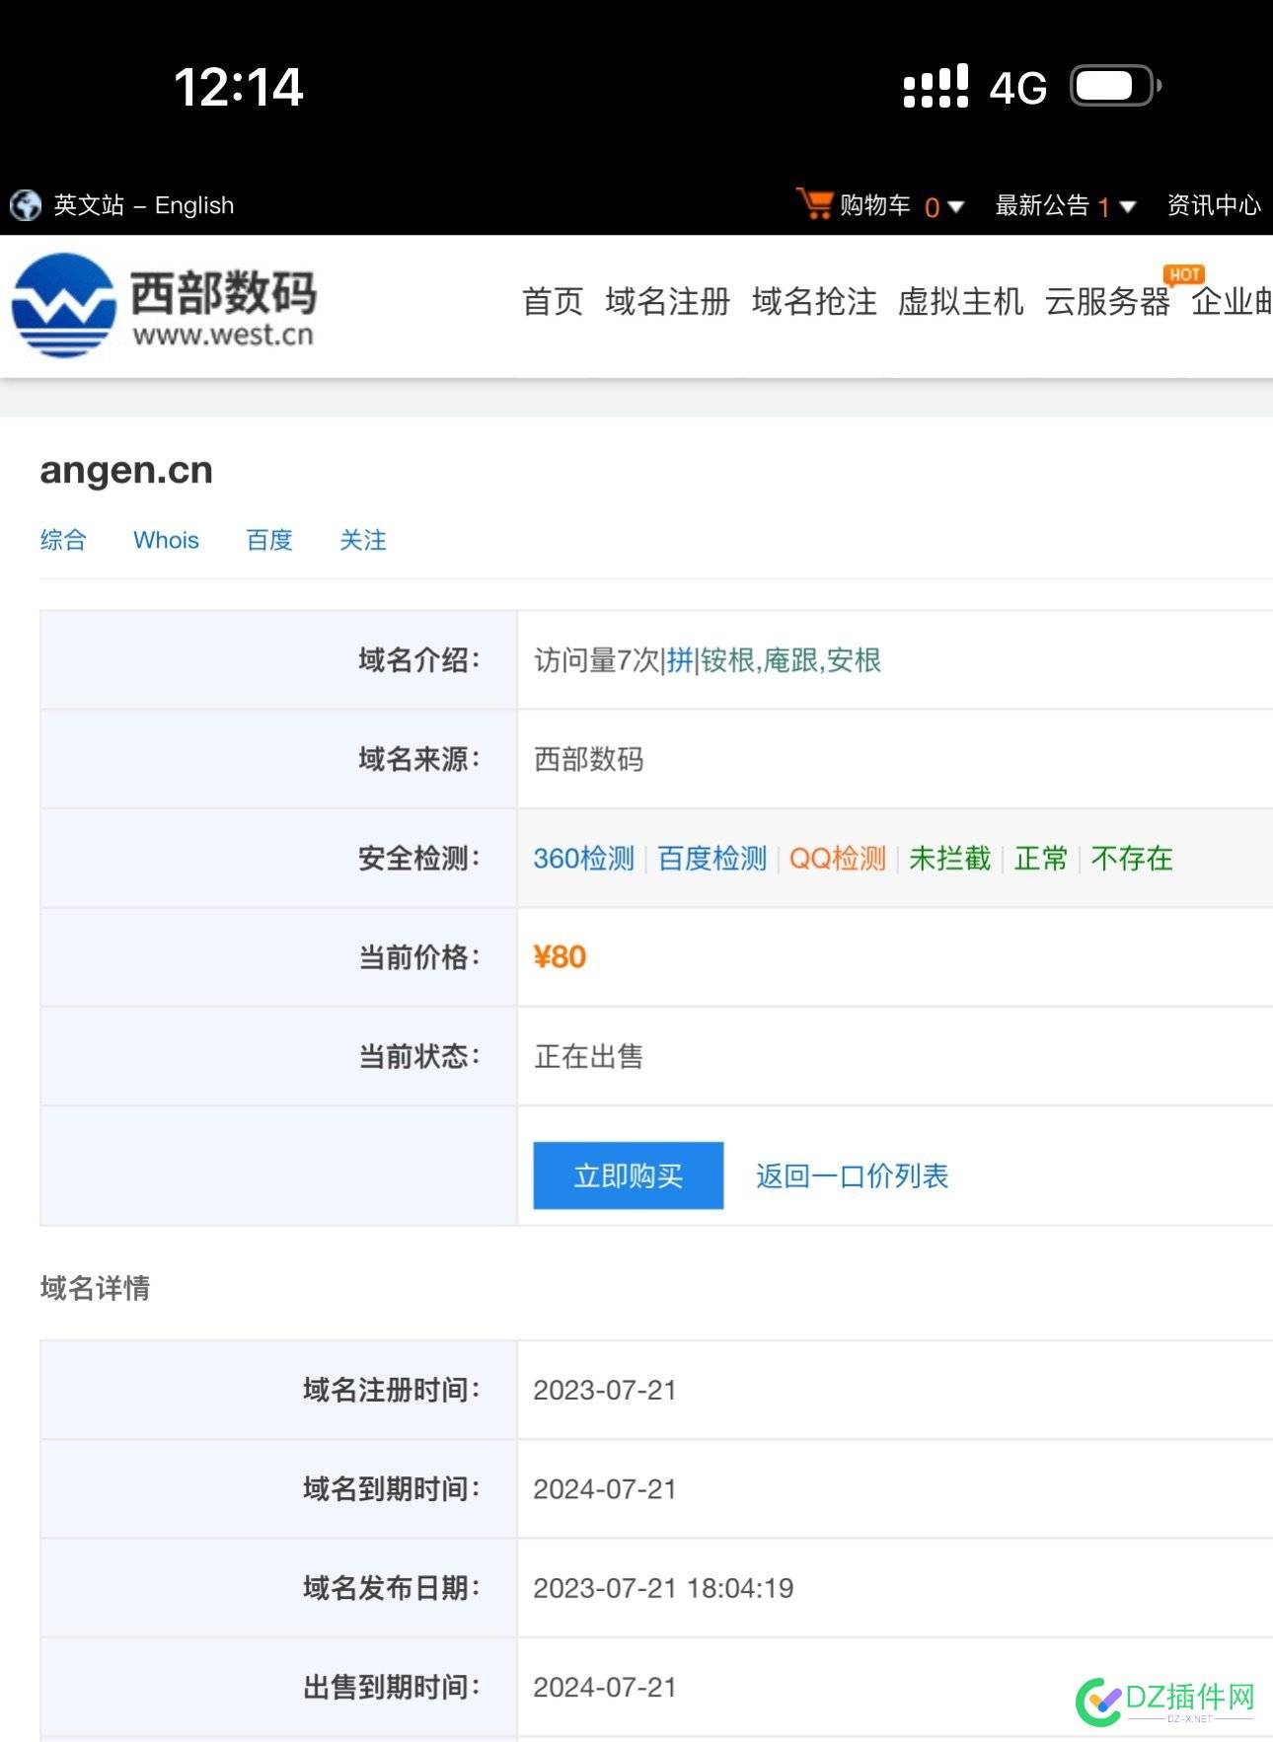The height and width of the screenshot is (1742, 1273).
Task: Tap the 12:14 clock in status bar
Action: [239, 87]
